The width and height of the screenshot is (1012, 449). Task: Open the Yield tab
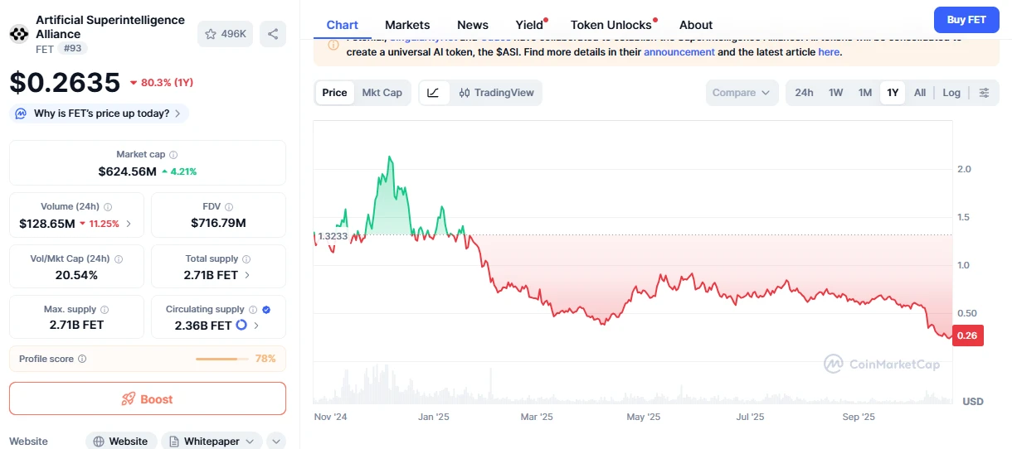(529, 25)
